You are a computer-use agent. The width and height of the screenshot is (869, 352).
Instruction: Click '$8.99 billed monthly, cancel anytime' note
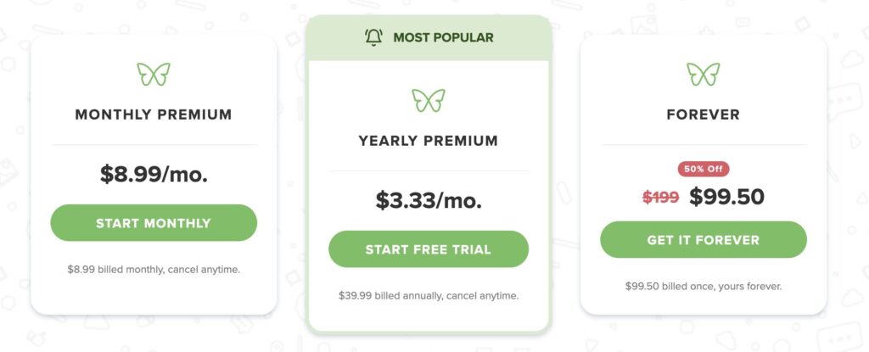[154, 270]
